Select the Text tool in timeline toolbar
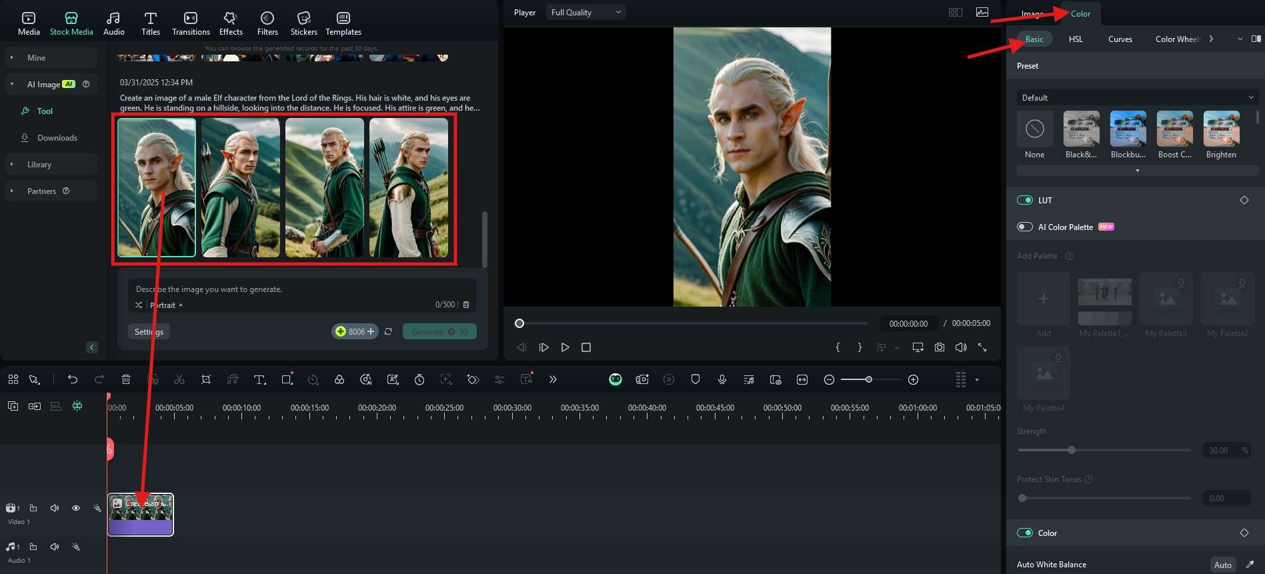 [259, 379]
